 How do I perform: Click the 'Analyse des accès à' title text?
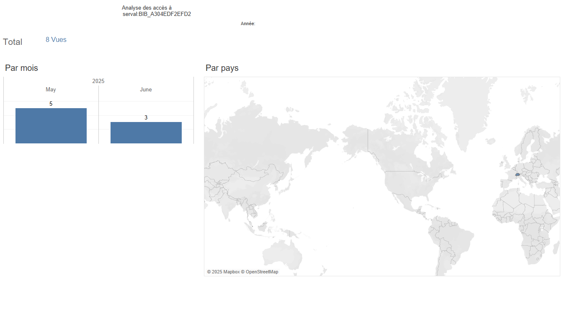[x=147, y=8]
